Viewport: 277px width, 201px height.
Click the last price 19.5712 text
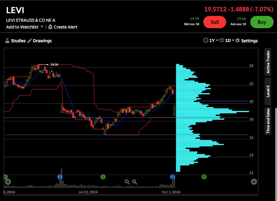(x=215, y=9)
